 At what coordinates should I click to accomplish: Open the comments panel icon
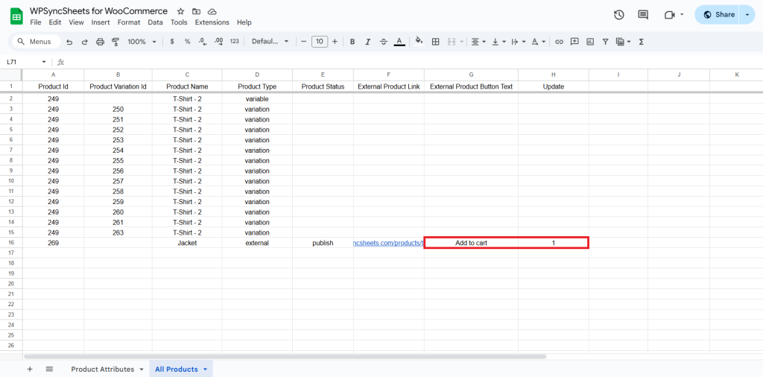pos(643,15)
